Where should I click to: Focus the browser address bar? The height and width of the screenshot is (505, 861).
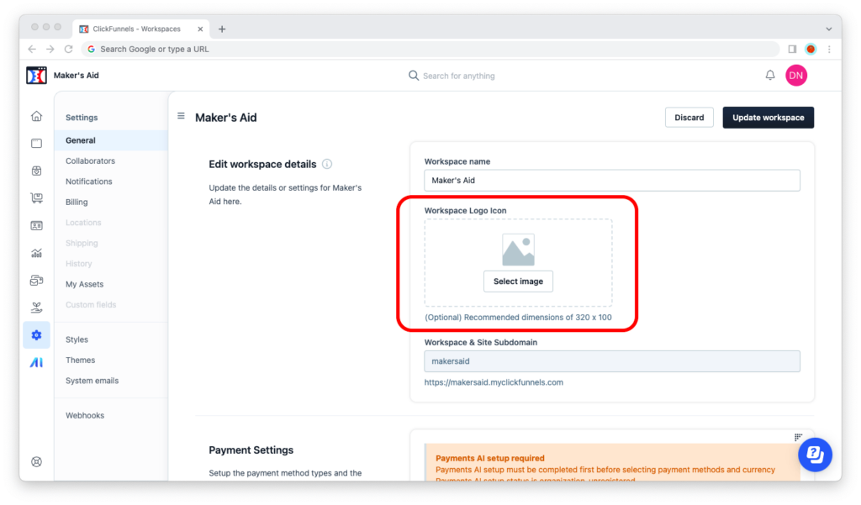(430, 49)
